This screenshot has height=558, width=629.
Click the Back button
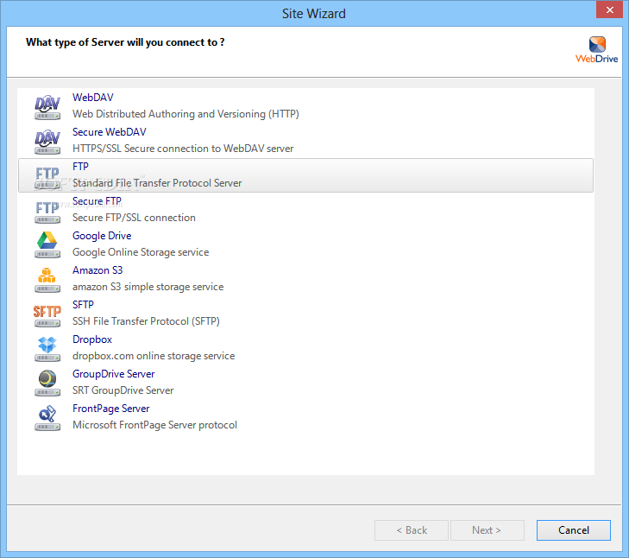pos(412,530)
